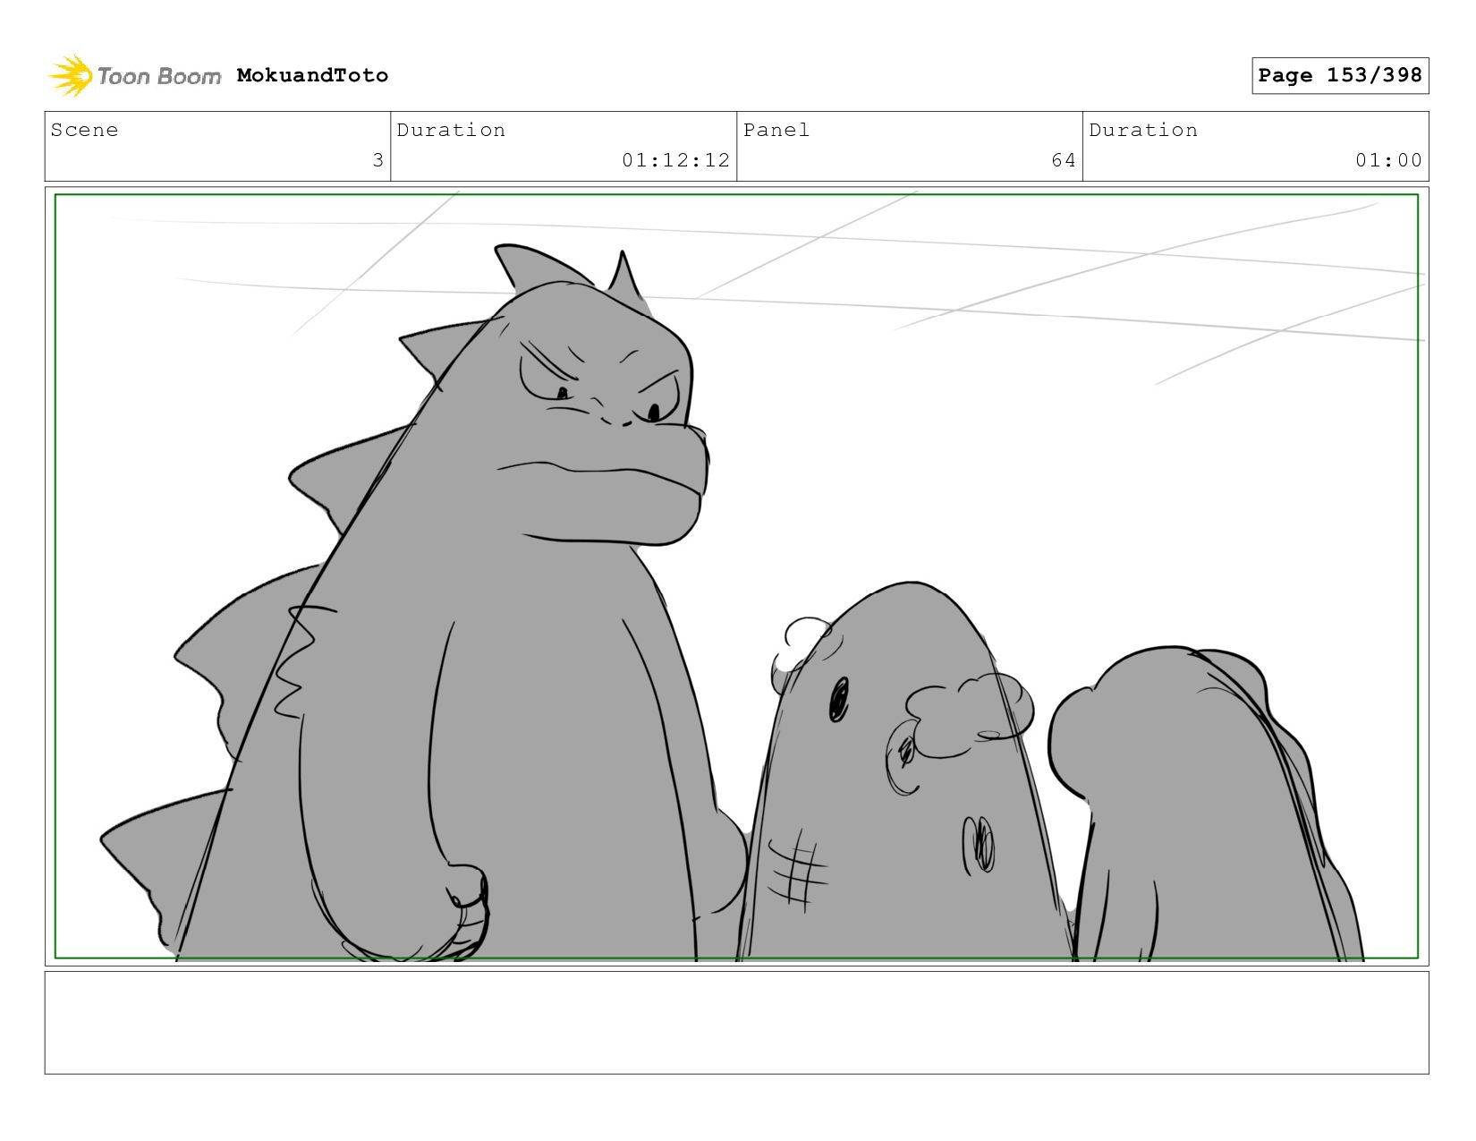
Task: Click panel number 64
Action: coord(1064,160)
